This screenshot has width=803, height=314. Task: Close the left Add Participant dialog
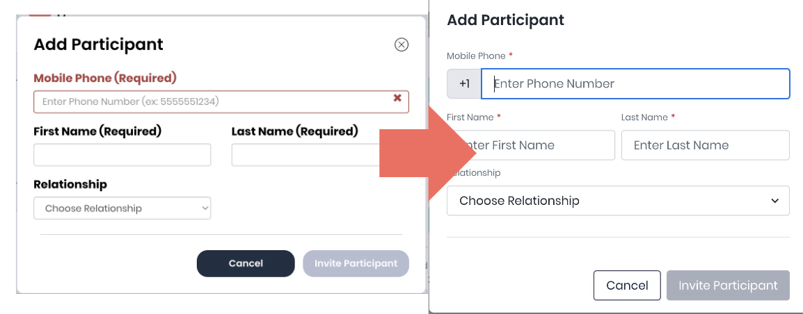401,45
